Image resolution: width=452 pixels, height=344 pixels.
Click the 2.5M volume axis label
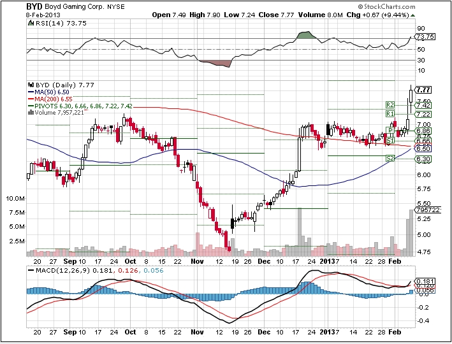[x=17, y=241]
